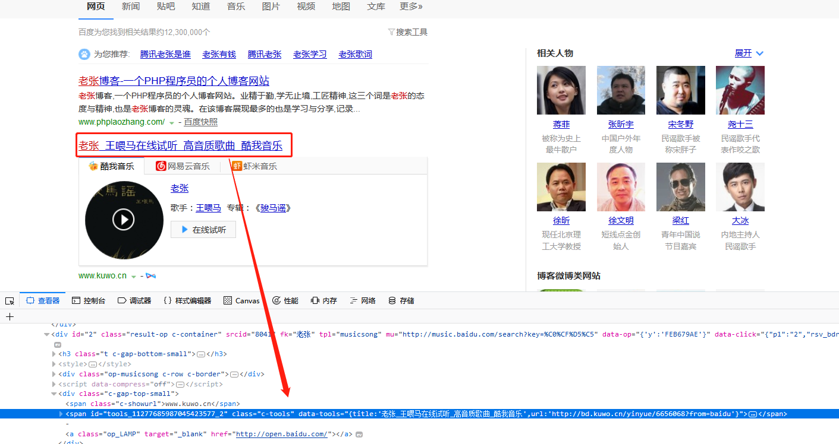Viewport: 839px width, 444px height.
Task: Click the blue bow icon after www.kuwo.cn
Action: click(x=150, y=276)
